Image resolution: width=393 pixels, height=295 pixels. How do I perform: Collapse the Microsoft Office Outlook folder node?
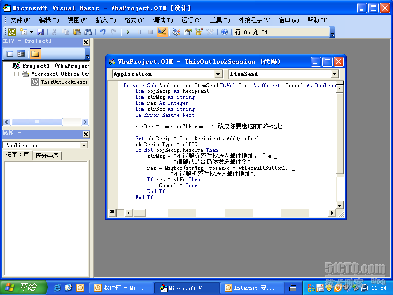(16, 74)
